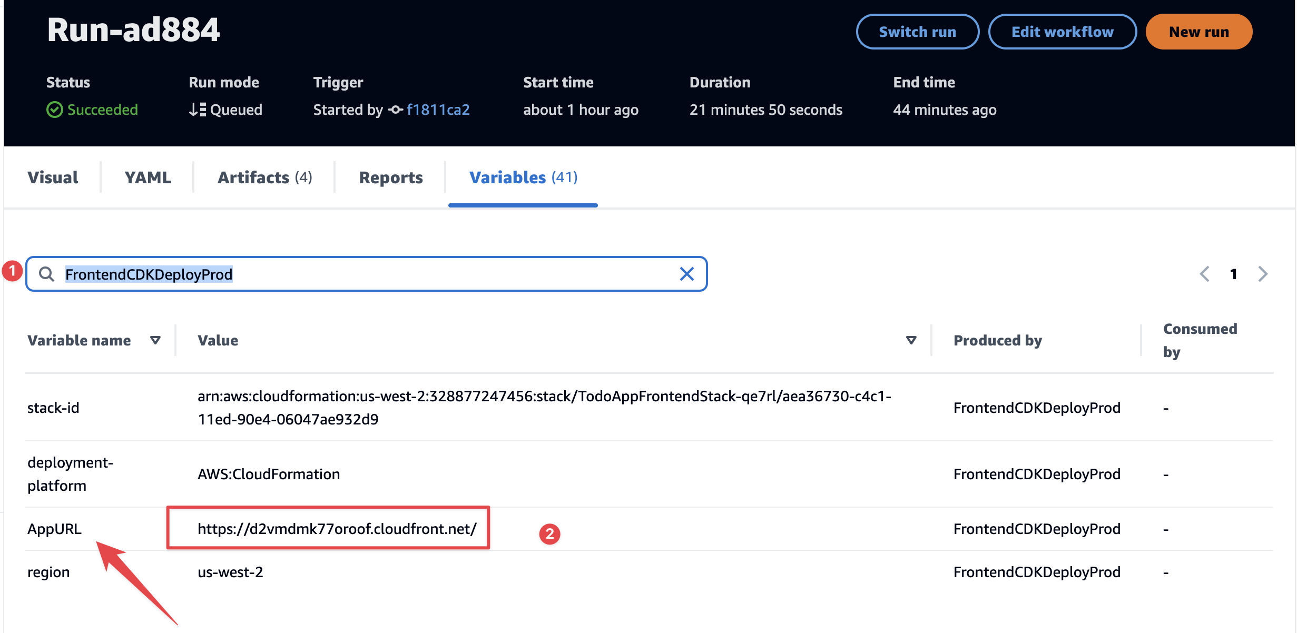This screenshot has height=633, width=1297.
Task: Sort by Value column arrow
Action: 911,340
